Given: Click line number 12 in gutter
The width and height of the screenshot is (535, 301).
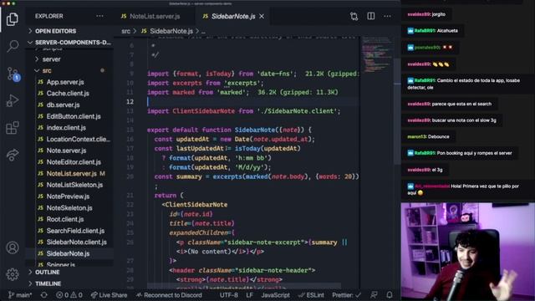Looking at the screenshot, I should tap(130, 102).
